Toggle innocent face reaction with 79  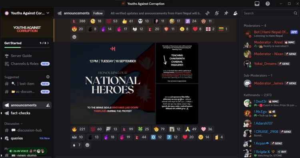tap(159, 129)
